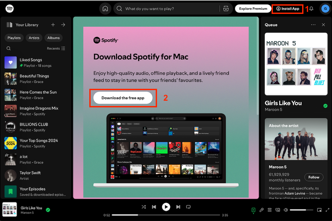Click Adam Levine link in artist bio

pos(295,193)
